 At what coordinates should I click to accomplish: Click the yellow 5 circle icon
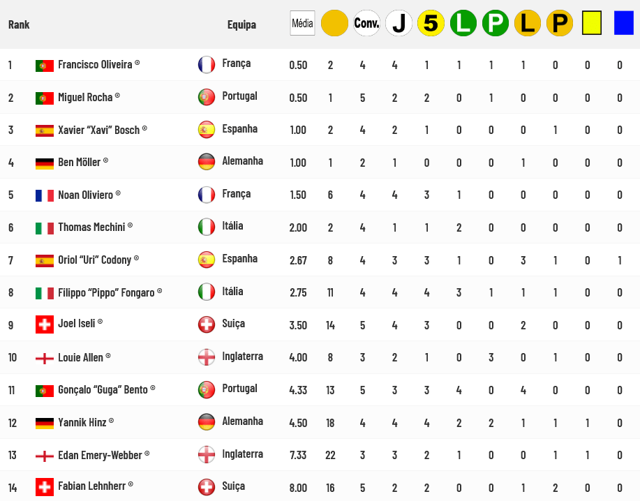(x=431, y=23)
